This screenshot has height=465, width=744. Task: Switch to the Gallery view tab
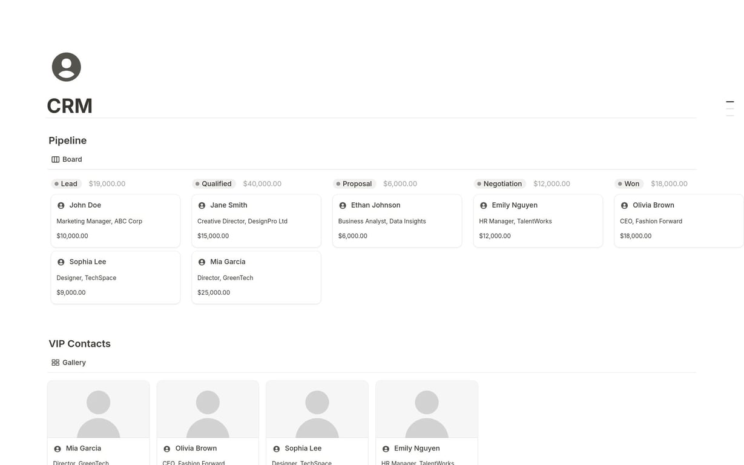[68, 363]
